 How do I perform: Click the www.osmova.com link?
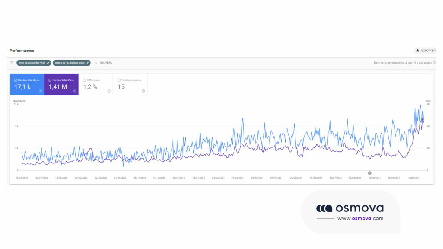360,218
